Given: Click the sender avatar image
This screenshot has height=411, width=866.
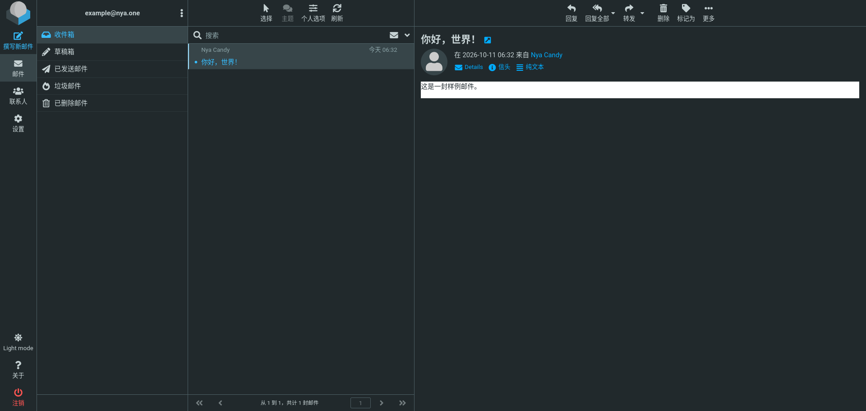Looking at the screenshot, I should [x=434, y=62].
